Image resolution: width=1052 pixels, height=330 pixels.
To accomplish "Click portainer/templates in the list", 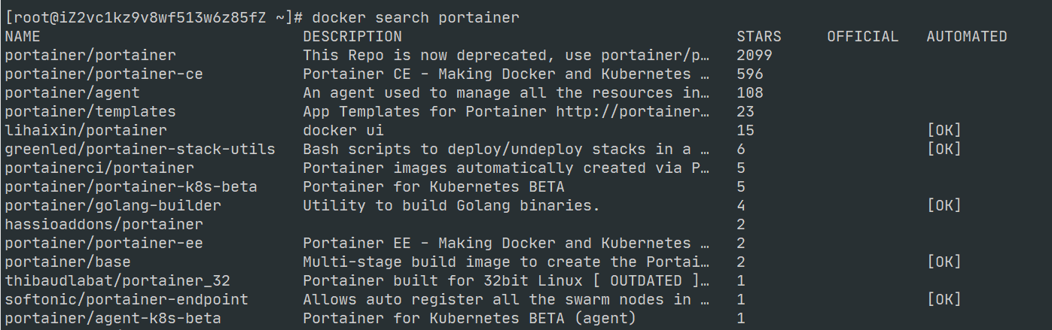I will 90,111.
